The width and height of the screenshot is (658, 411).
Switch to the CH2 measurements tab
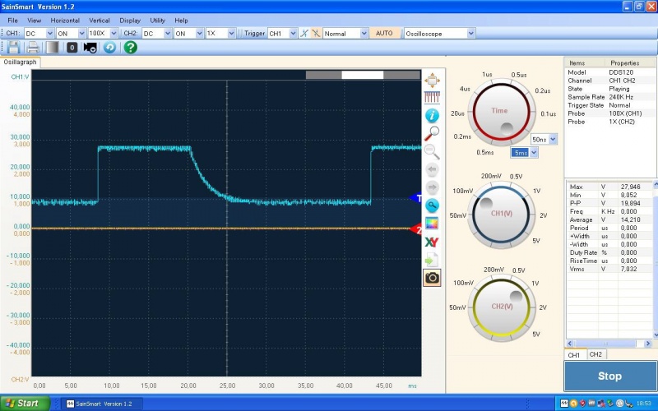coord(595,354)
